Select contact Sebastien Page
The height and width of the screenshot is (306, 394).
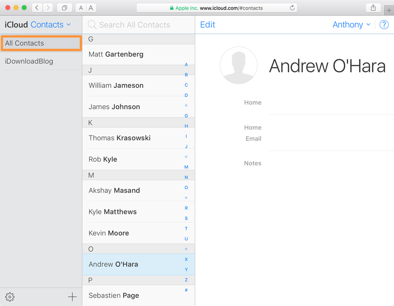pos(138,296)
